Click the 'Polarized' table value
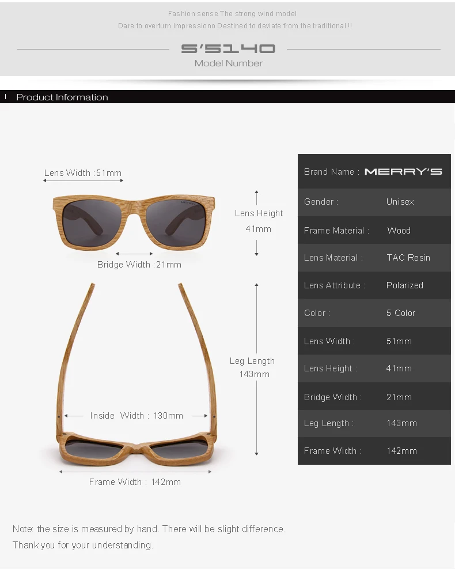The width and height of the screenshot is (455, 572). 405,285
